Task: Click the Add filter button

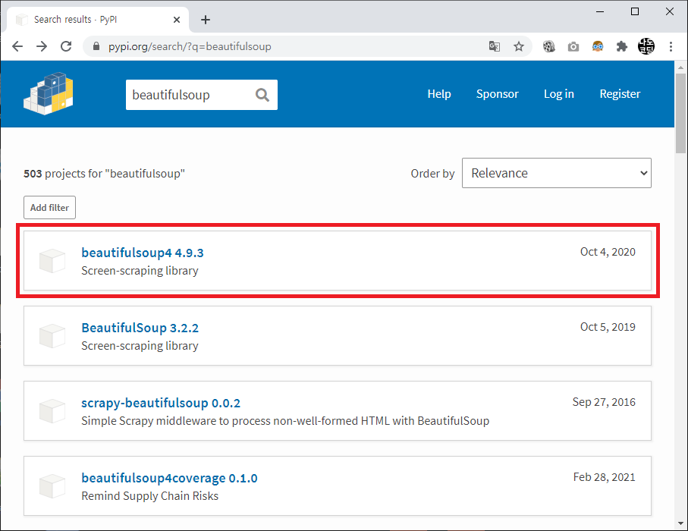Action: click(x=49, y=208)
